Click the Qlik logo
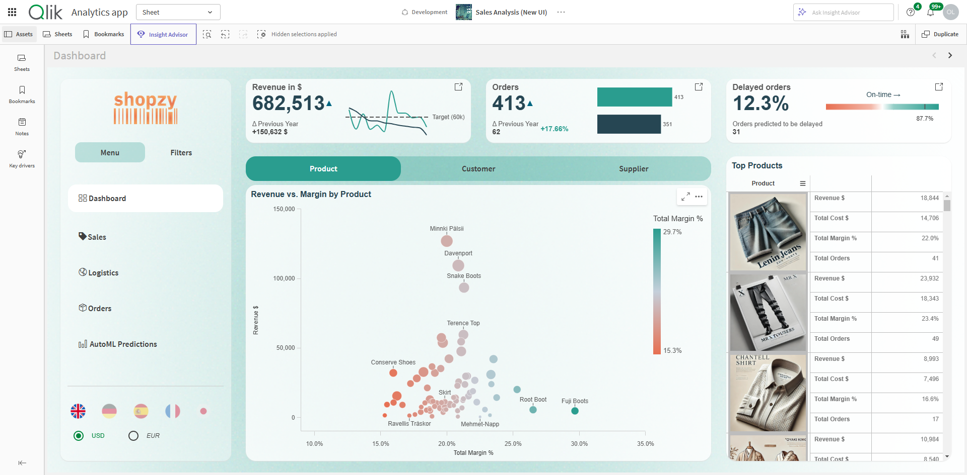This screenshot has height=475, width=967. 45,12
